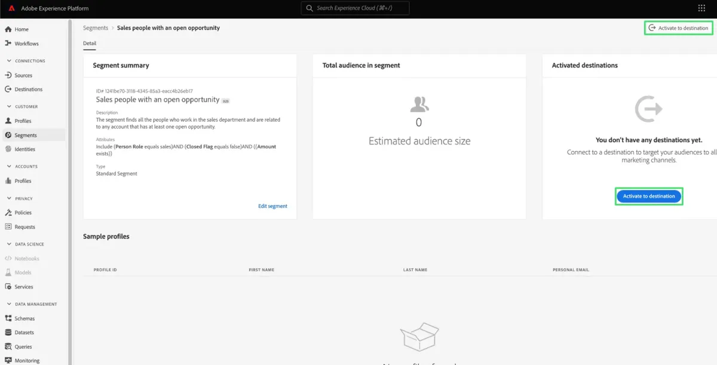The width and height of the screenshot is (717, 365).
Task: Open the app switcher grid icon
Action: point(701,8)
